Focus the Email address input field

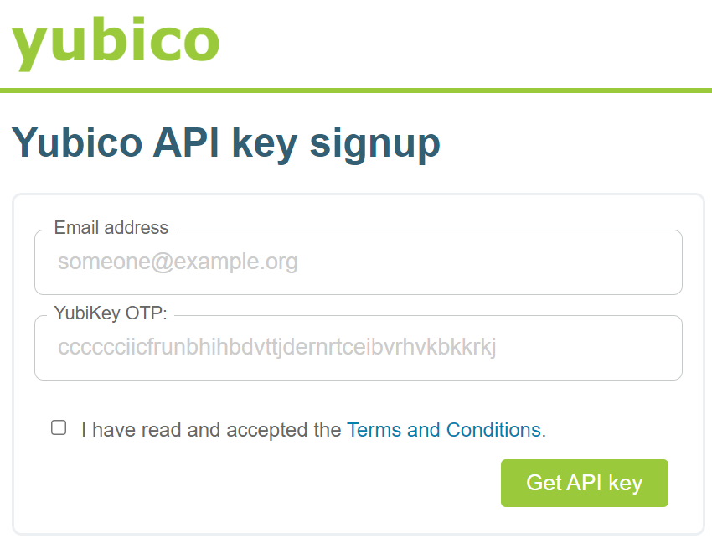coord(359,262)
